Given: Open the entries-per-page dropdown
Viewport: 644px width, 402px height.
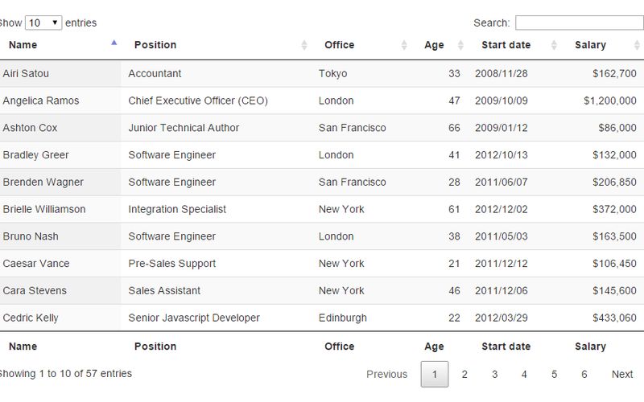Looking at the screenshot, I should (43, 23).
